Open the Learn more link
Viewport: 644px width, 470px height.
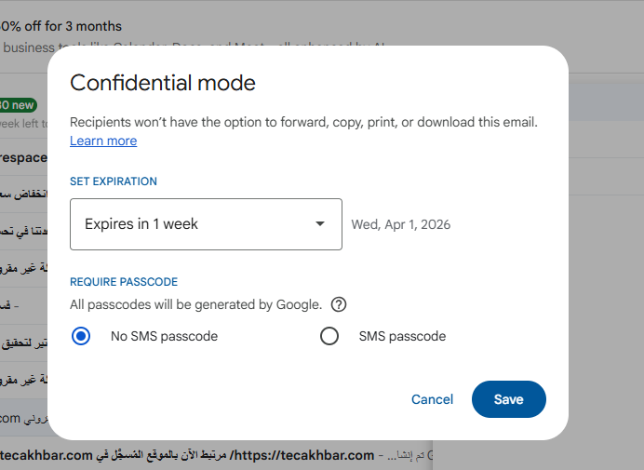(x=103, y=141)
